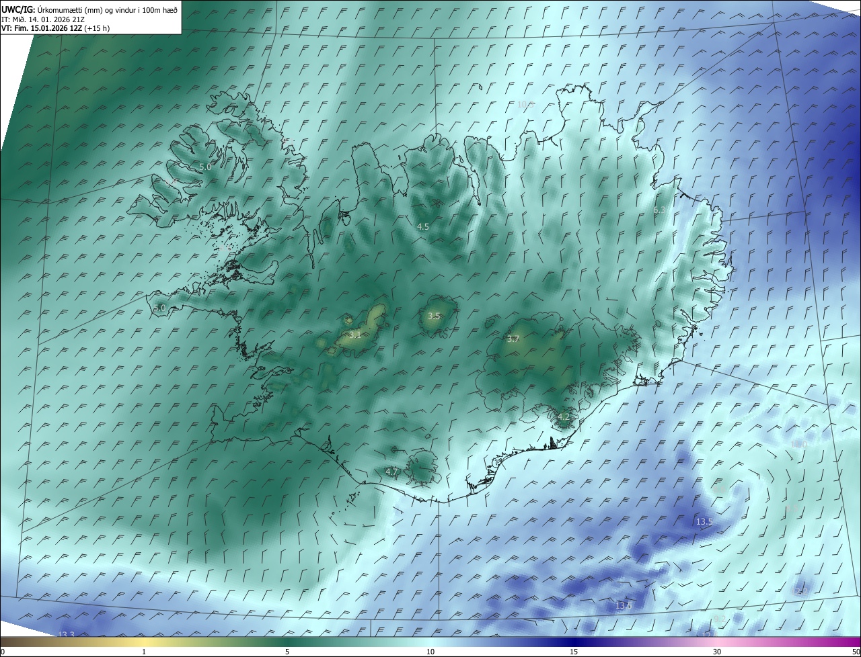Click the 4.5 value in north Iceland
861x657 pixels.
(422, 227)
